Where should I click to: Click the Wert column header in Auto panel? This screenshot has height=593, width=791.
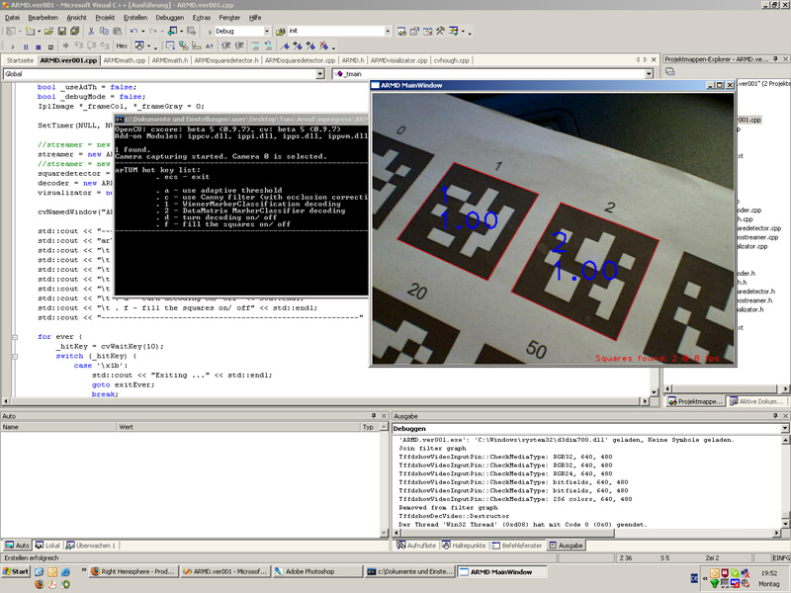pyautogui.click(x=238, y=427)
